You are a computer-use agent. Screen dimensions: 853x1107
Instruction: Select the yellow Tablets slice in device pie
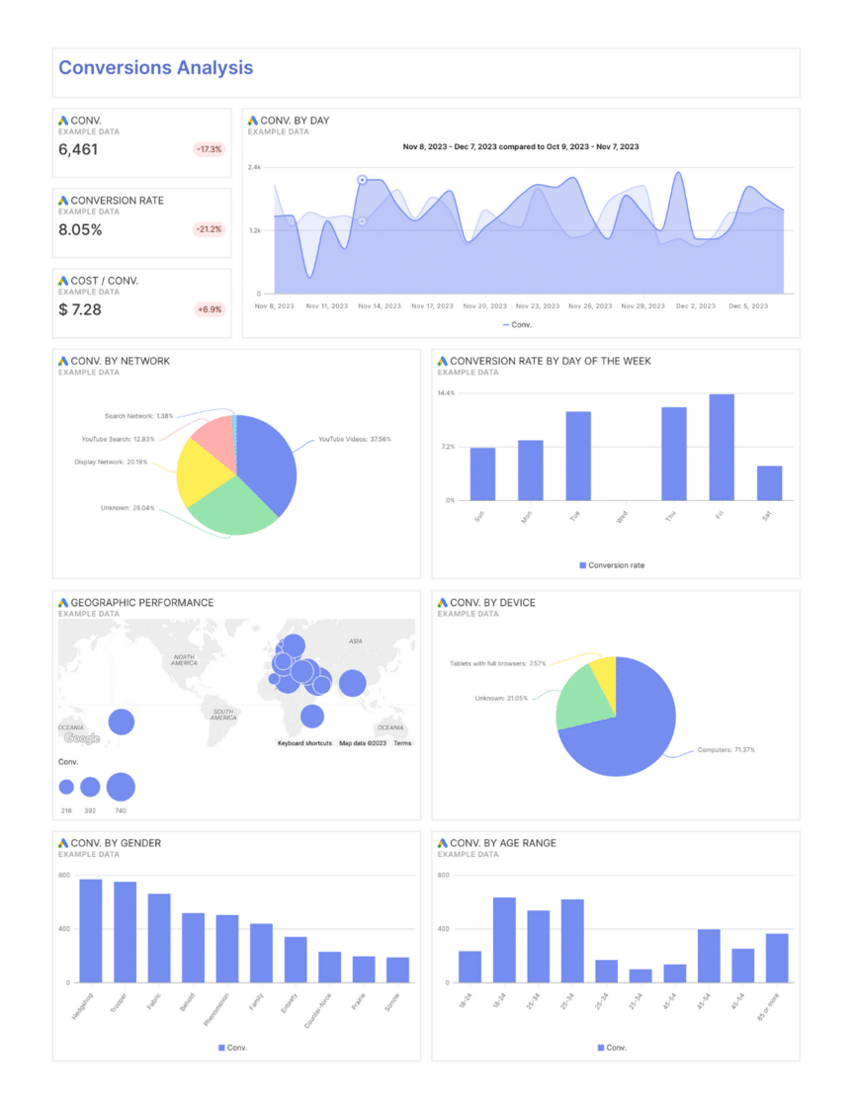[606, 678]
